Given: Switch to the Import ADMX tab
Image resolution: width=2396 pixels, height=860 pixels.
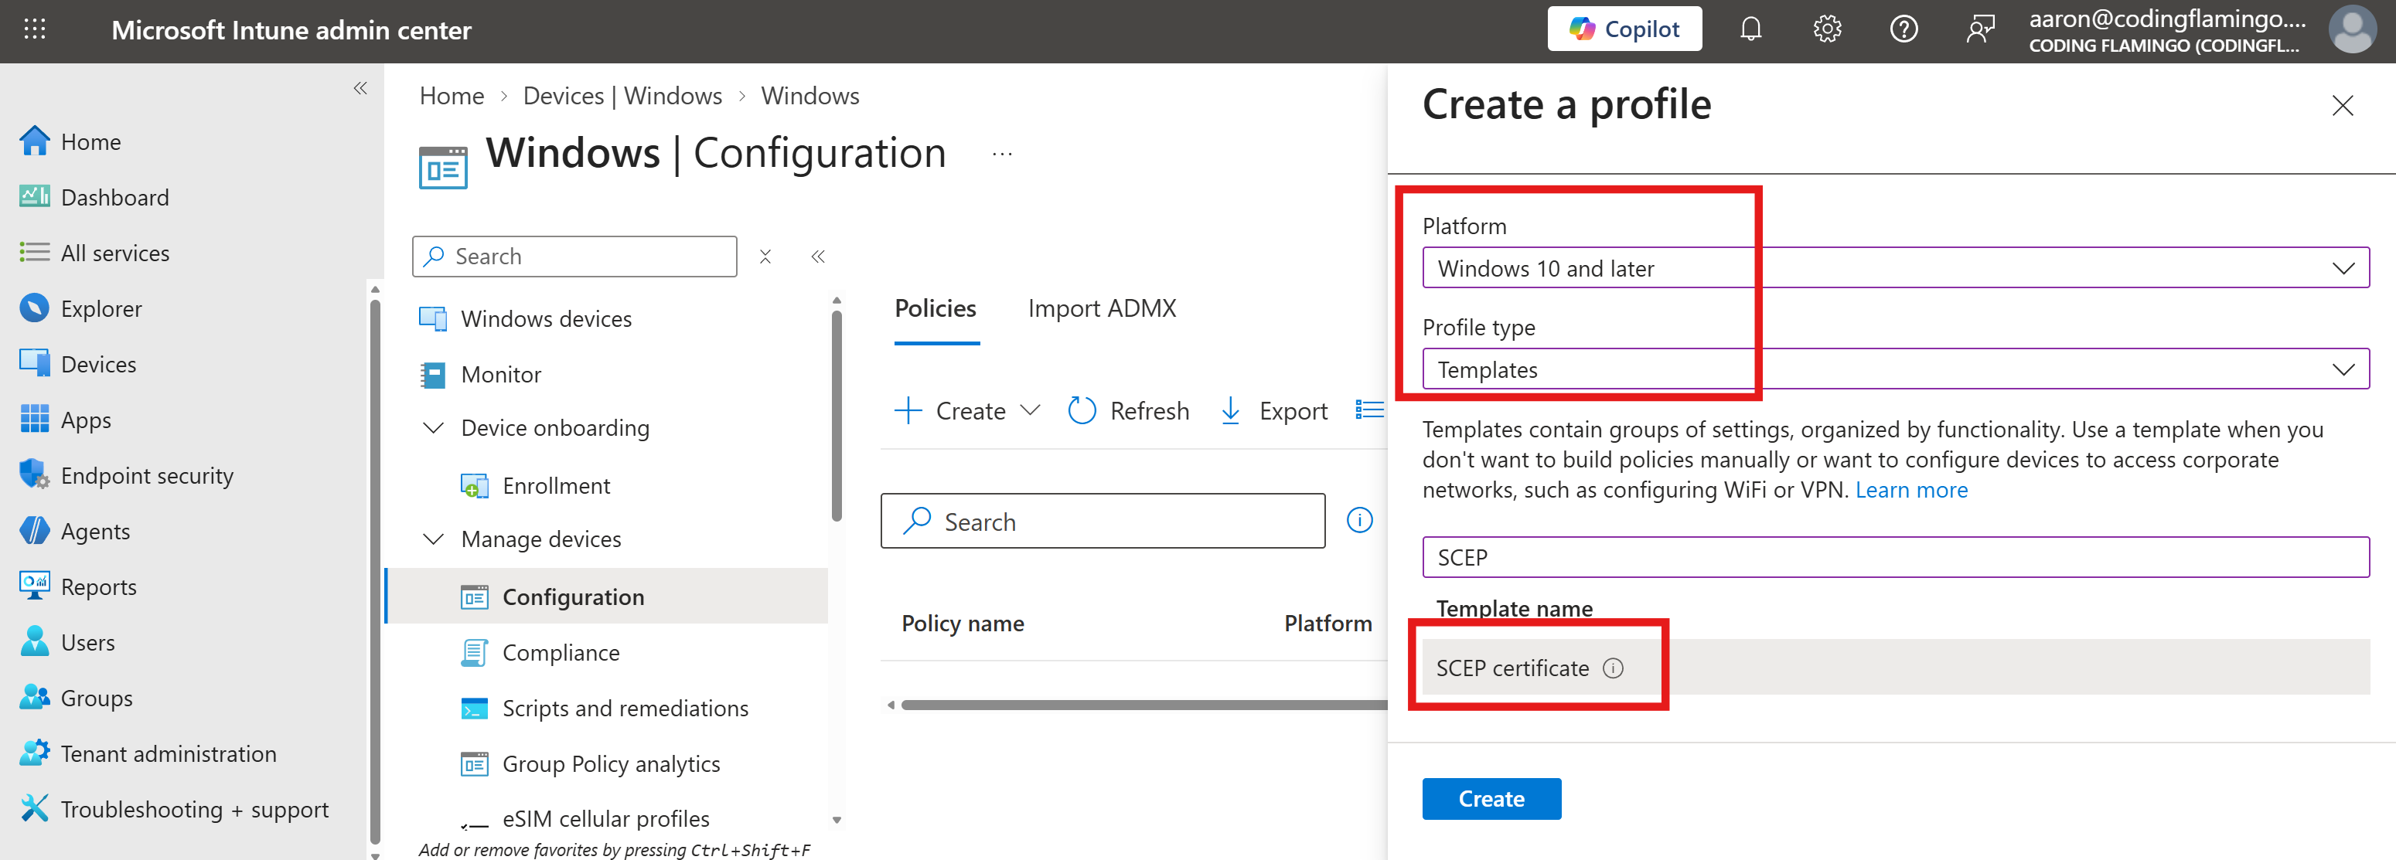Looking at the screenshot, I should point(1101,308).
